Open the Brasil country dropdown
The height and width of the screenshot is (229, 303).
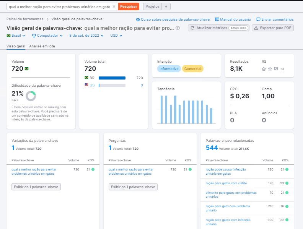[16, 36]
